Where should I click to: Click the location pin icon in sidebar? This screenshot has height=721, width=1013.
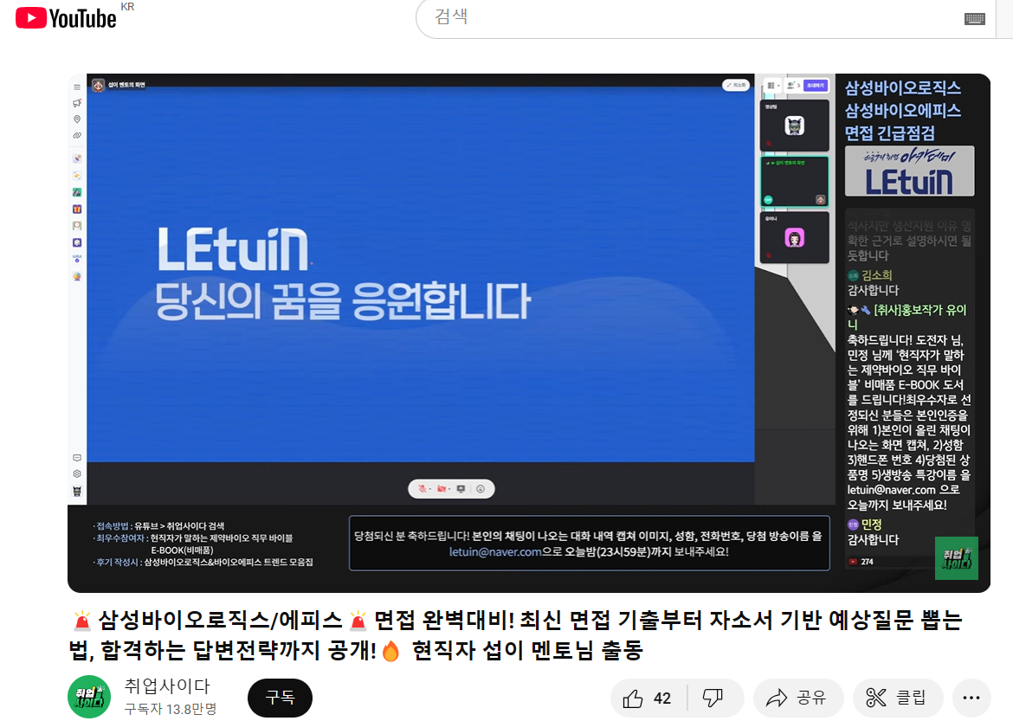point(77,119)
